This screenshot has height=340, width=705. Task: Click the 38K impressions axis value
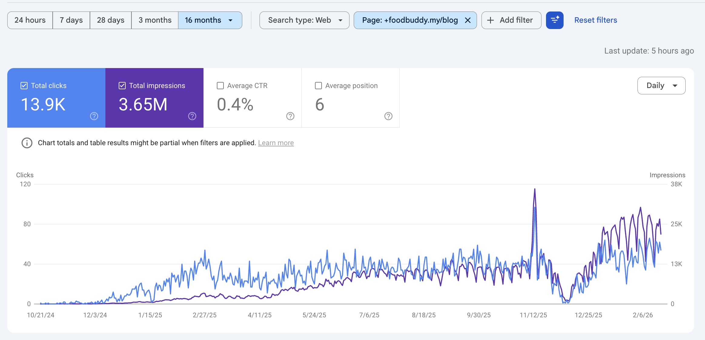point(676,184)
